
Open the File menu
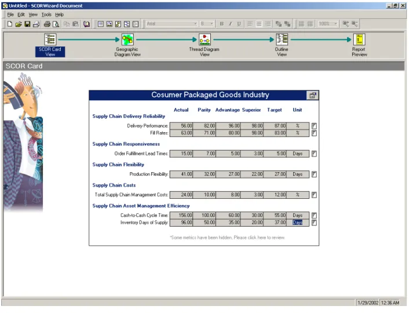[x=10, y=14]
